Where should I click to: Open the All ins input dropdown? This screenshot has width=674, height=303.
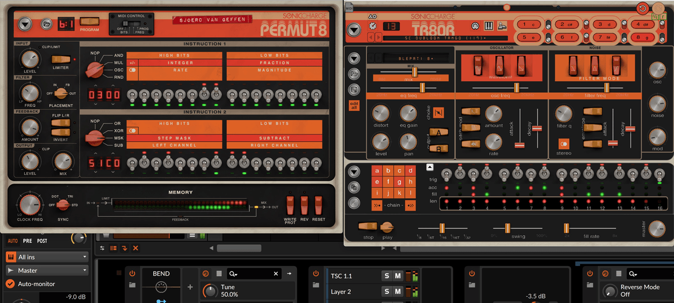[47, 257]
